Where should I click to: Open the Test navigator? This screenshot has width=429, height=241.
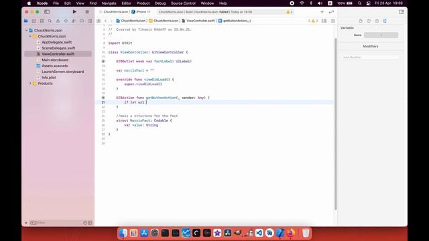(x=66, y=21)
